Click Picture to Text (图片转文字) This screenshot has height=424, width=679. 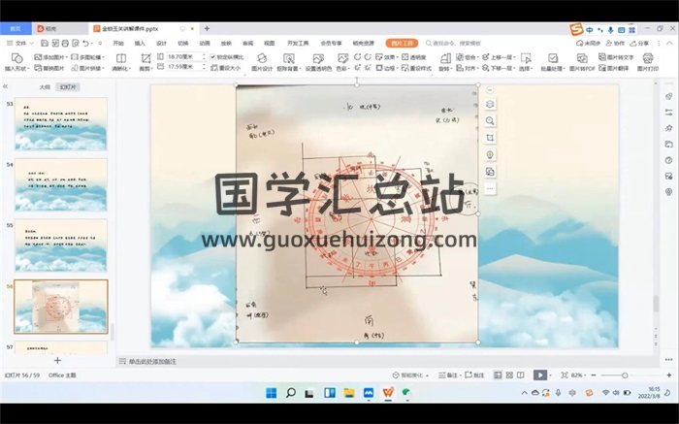(x=616, y=57)
